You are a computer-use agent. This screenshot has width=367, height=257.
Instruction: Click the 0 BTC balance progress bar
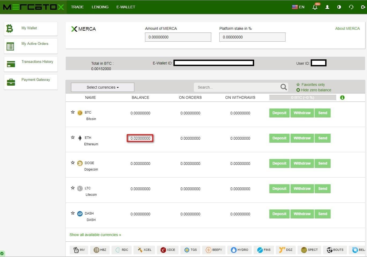303,97
